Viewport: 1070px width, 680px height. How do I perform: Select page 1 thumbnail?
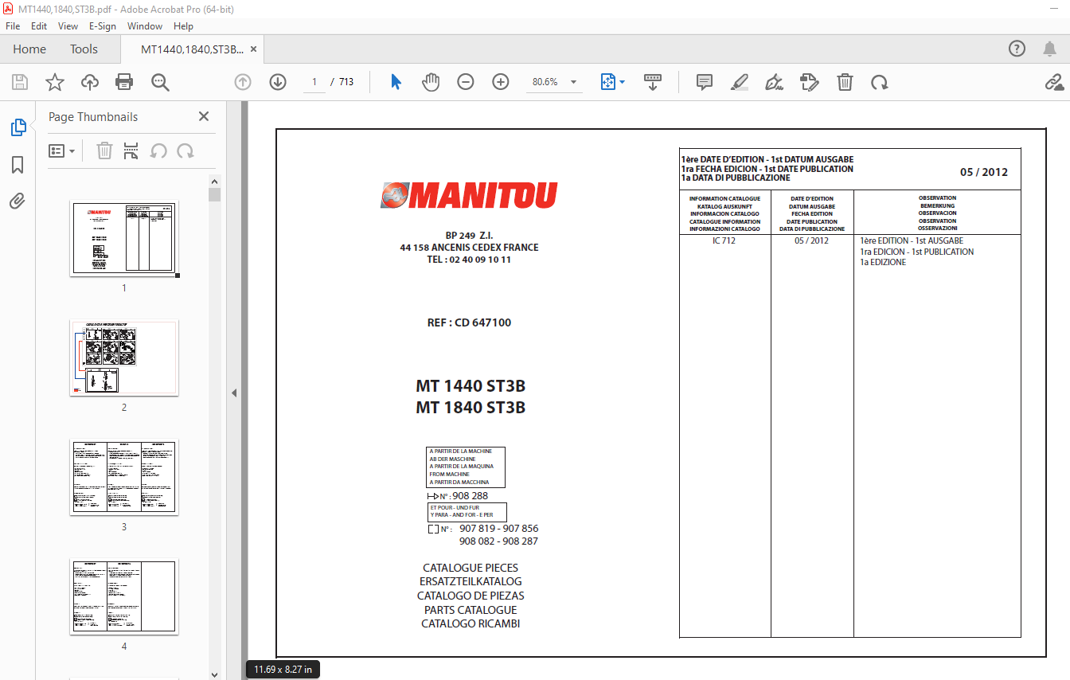tap(124, 239)
